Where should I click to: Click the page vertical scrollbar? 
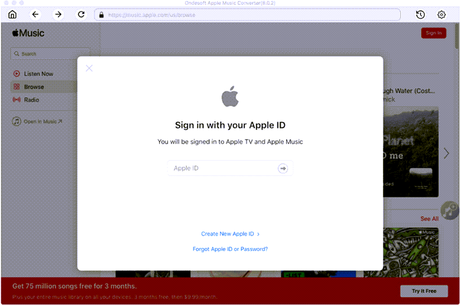coord(456,36)
